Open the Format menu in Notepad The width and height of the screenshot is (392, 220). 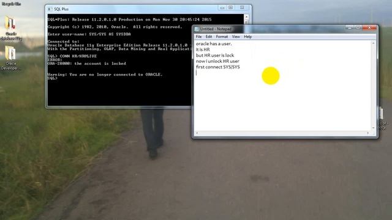(222, 37)
